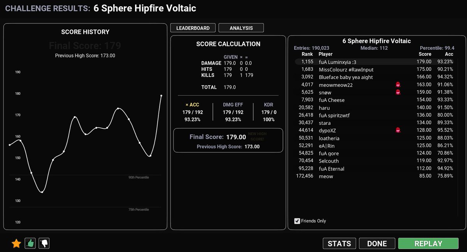
Task: Select player Selcouth in leaderboard
Action: click(x=329, y=161)
